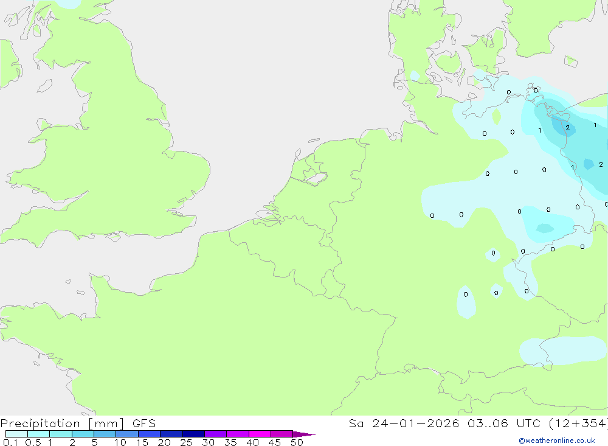Click the legend number '25'
Image resolution: width=608 pixels, height=446 pixels.
click(186, 442)
